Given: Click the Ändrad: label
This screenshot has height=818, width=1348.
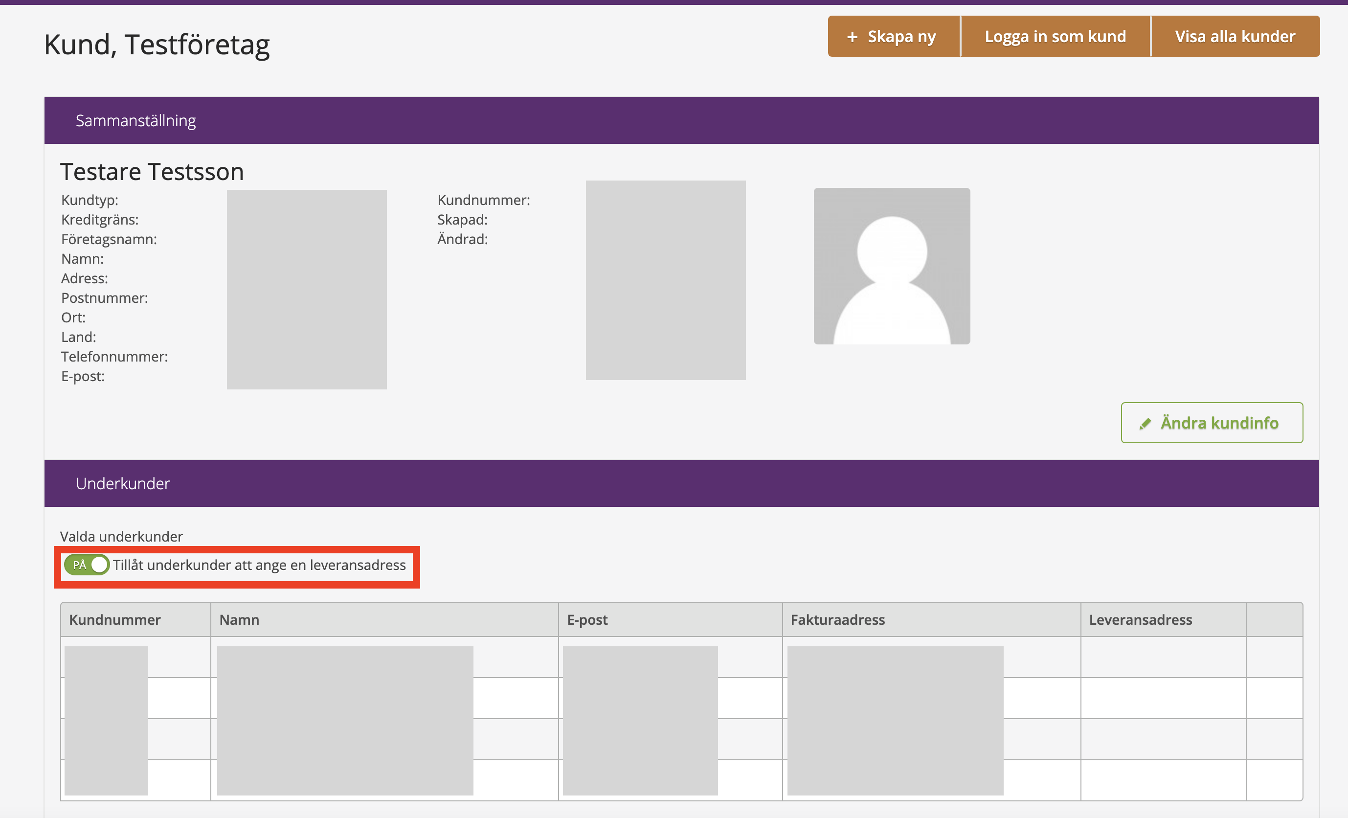Looking at the screenshot, I should [x=462, y=239].
